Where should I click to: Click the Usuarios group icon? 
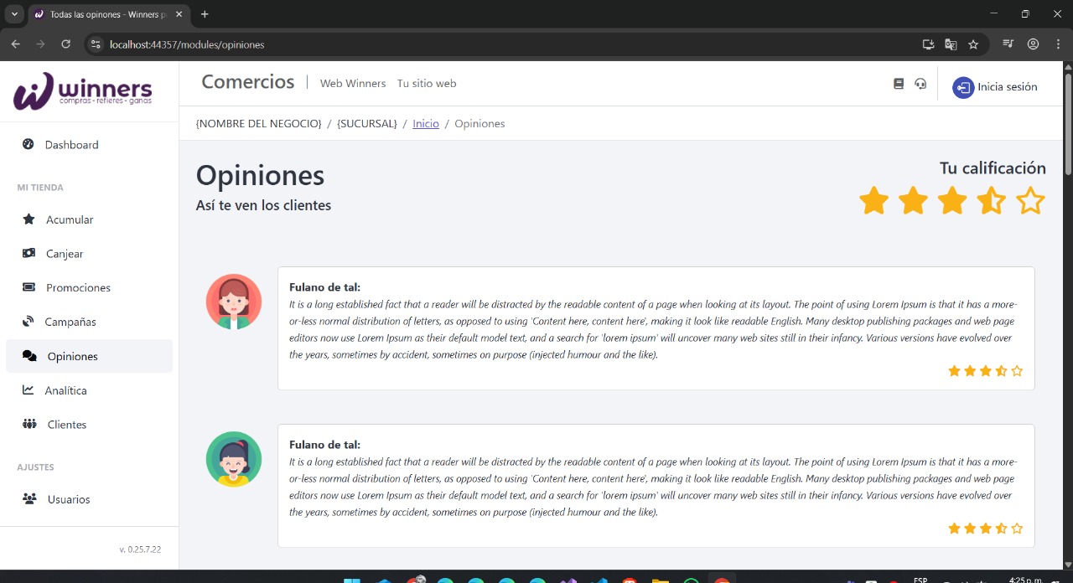click(29, 499)
